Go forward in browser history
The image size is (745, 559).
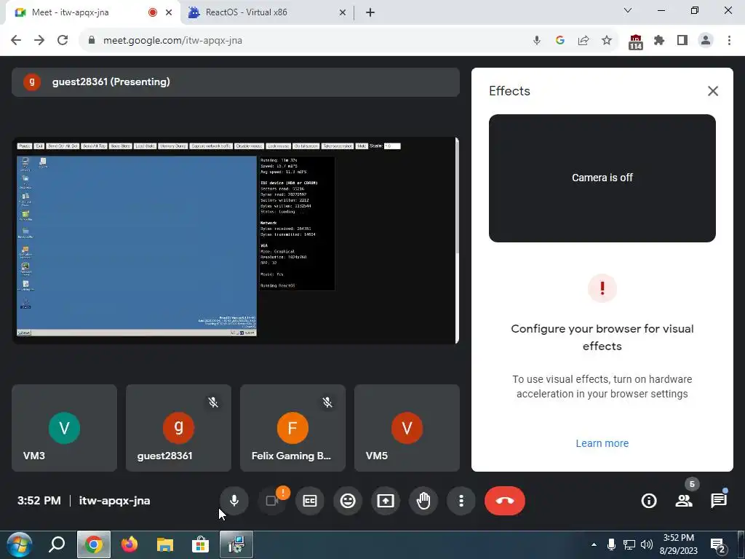pos(39,41)
